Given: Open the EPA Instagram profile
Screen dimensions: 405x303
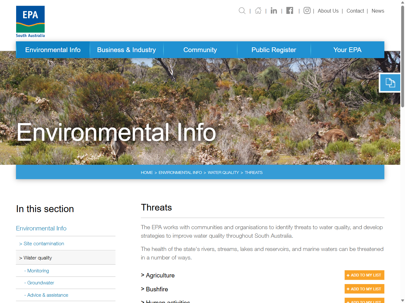Looking at the screenshot, I should point(307,11).
